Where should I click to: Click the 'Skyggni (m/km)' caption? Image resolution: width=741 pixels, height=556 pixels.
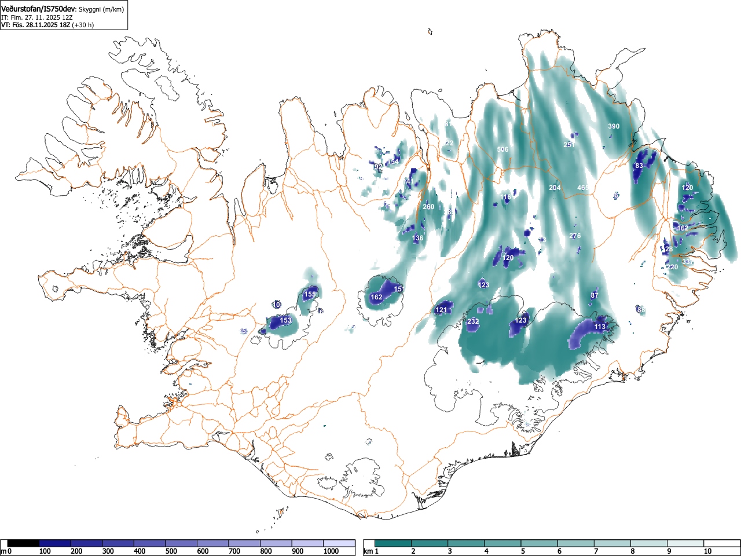pyautogui.click(x=101, y=9)
